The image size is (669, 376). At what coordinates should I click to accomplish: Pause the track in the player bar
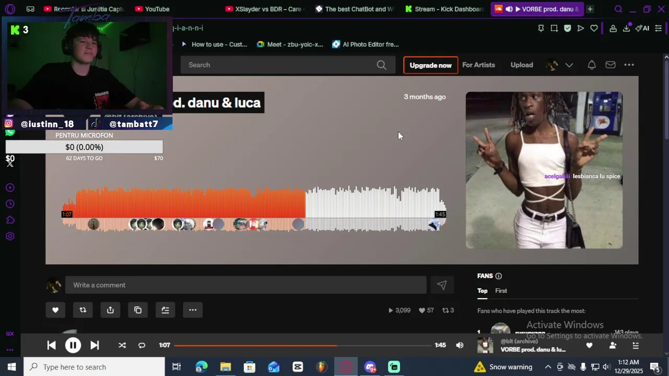point(73,345)
